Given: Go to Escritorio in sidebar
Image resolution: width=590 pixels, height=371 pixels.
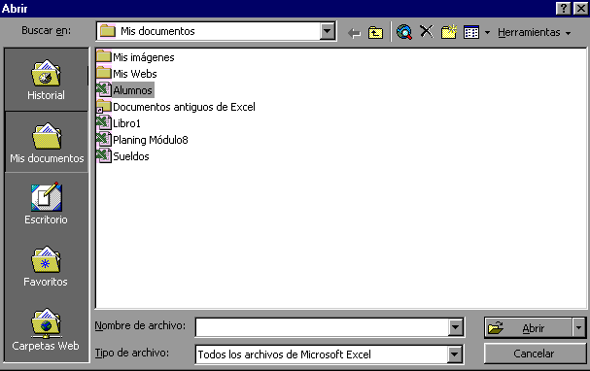Looking at the screenshot, I should tap(47, 204).
